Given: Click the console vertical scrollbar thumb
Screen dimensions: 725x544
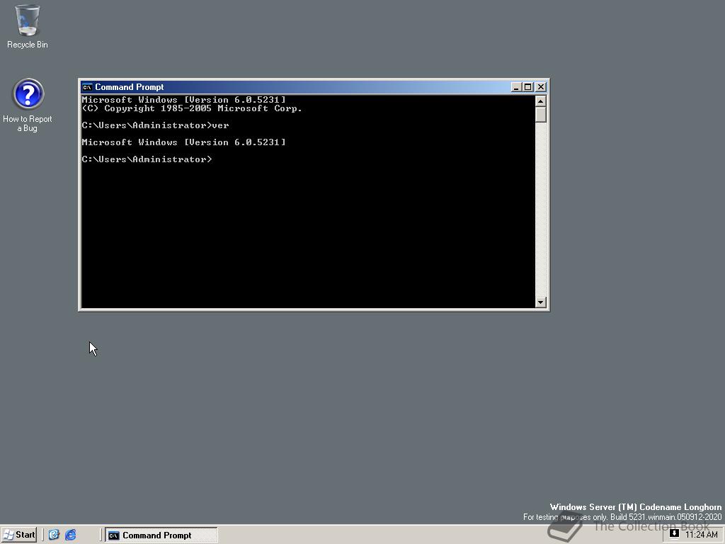Looking at the screenshot, I should [x=540, y=114].
